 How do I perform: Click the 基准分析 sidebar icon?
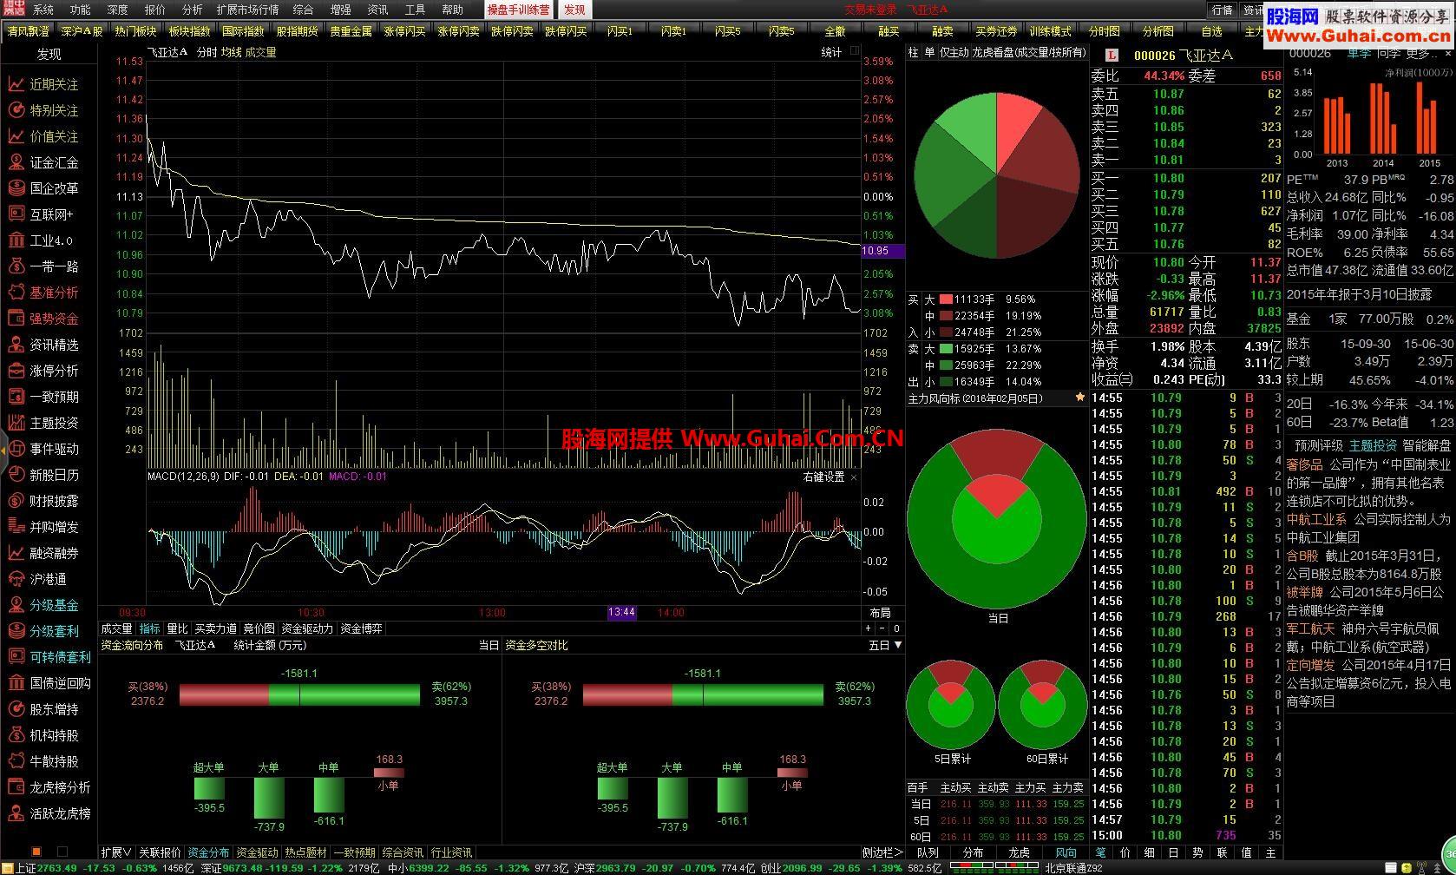[16, 293]
